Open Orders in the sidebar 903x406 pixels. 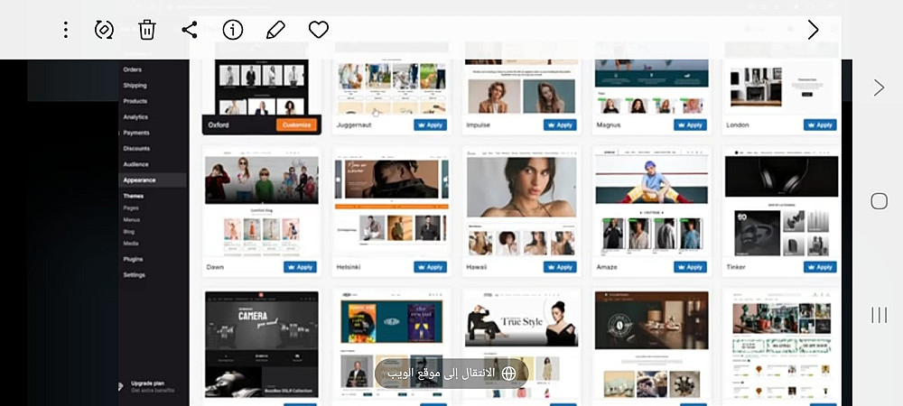133,69
